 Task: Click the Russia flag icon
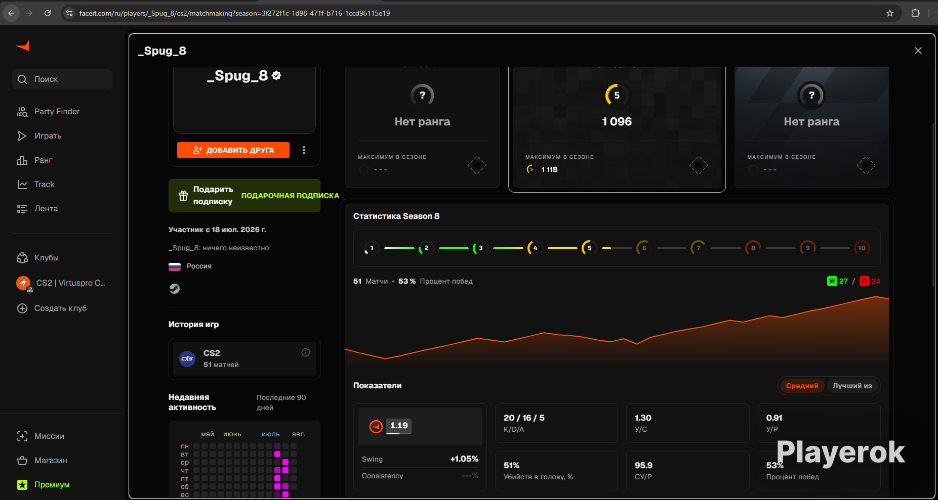pyautogui.click(x=175, y=266)
